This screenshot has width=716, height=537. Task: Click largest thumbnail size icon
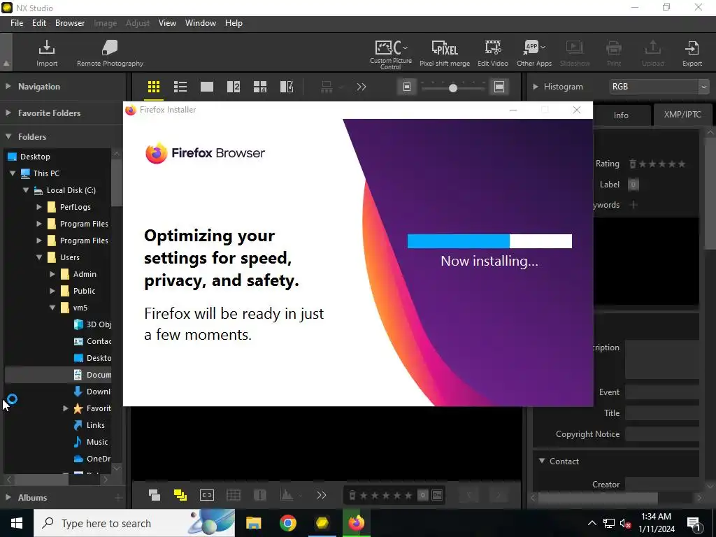(499, 87)
